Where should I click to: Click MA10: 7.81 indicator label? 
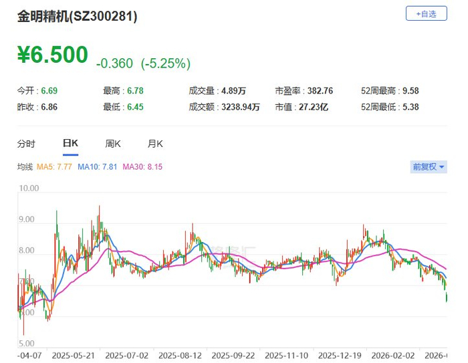click(98, 166)
